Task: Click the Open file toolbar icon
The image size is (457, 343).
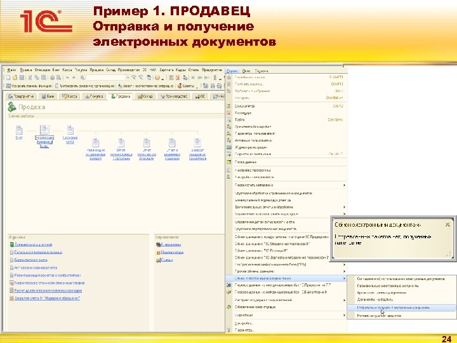Action: (x=15, y=77)
